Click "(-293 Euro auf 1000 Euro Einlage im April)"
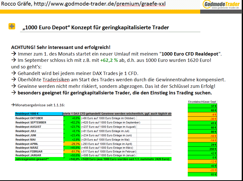 (107, 144)
